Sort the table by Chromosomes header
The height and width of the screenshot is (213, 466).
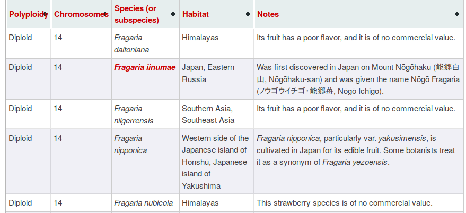(x=80, y=14)
